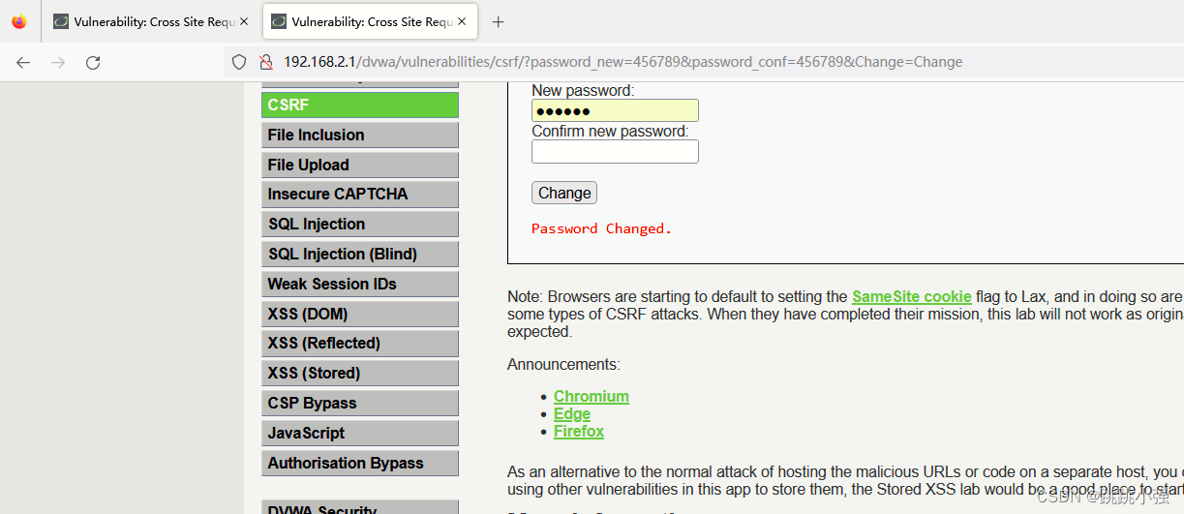Click the insecure connection padlock icon

click(265, 62)
